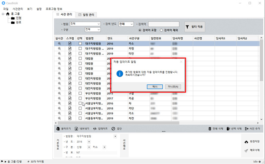
Task: Open real-time lookup for the 타인 row
Action: point(59,53)
